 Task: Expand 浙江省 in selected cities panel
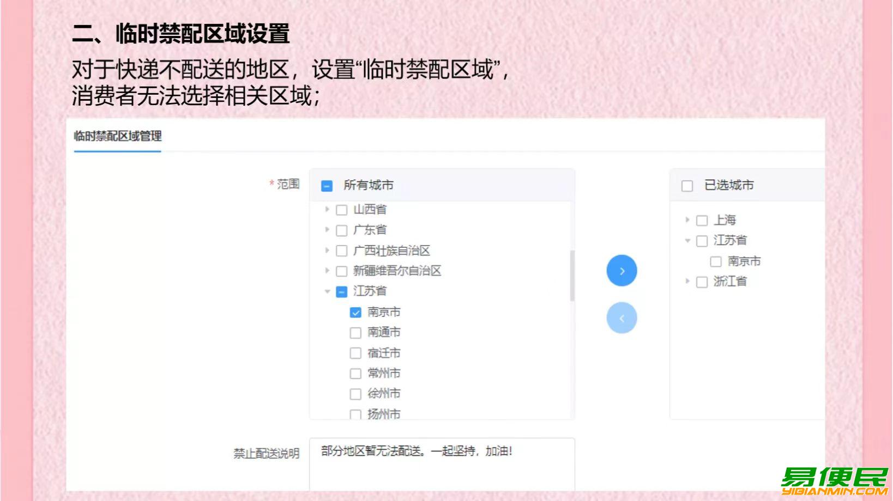pyautogui.click(x=687, y=282)
